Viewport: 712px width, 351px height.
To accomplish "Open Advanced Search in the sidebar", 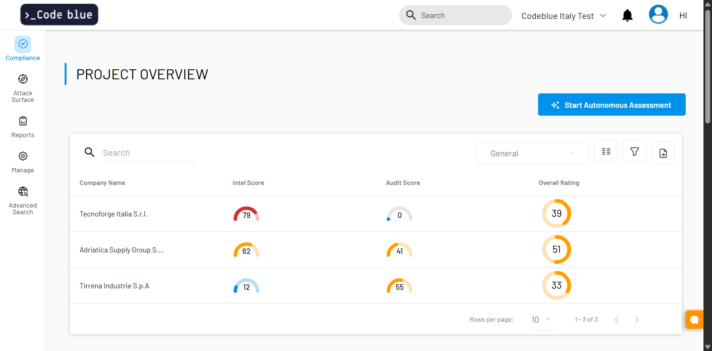I will [23, 201].
